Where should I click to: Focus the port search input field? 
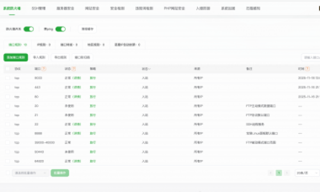tap(310, 58)
